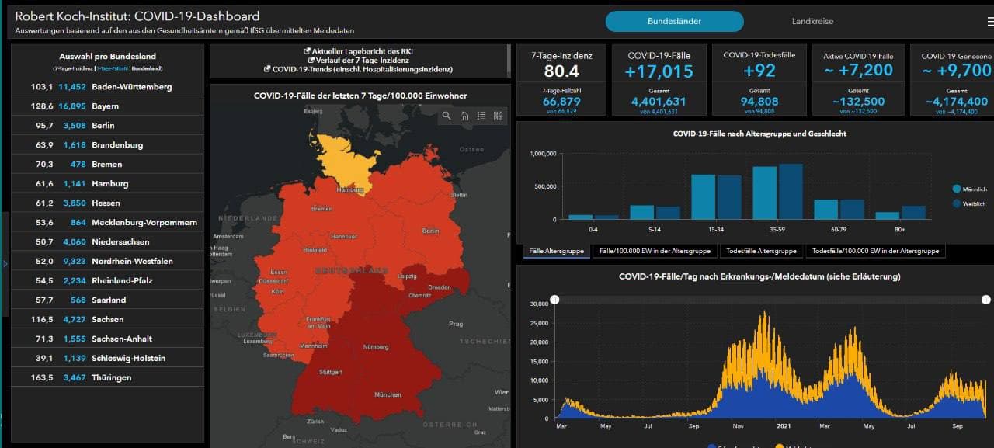Open the Verlauf der 7-Tage-Inzidenz link
Screen dimensions: 994x448
click(x=362, y=60)
